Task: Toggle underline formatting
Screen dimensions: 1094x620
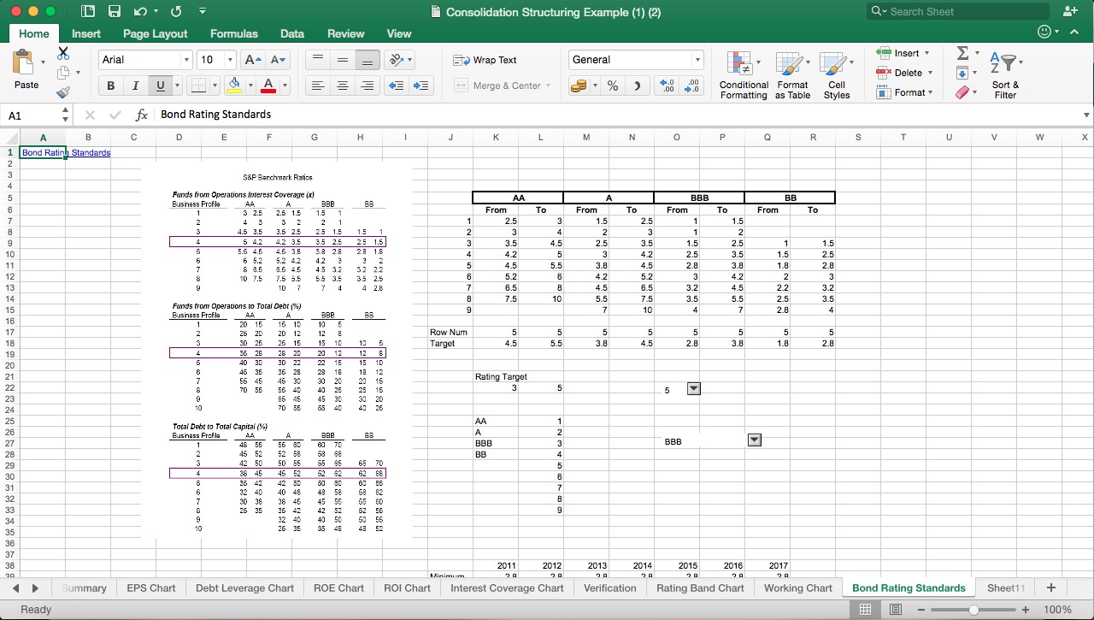Action: [159, 86]
